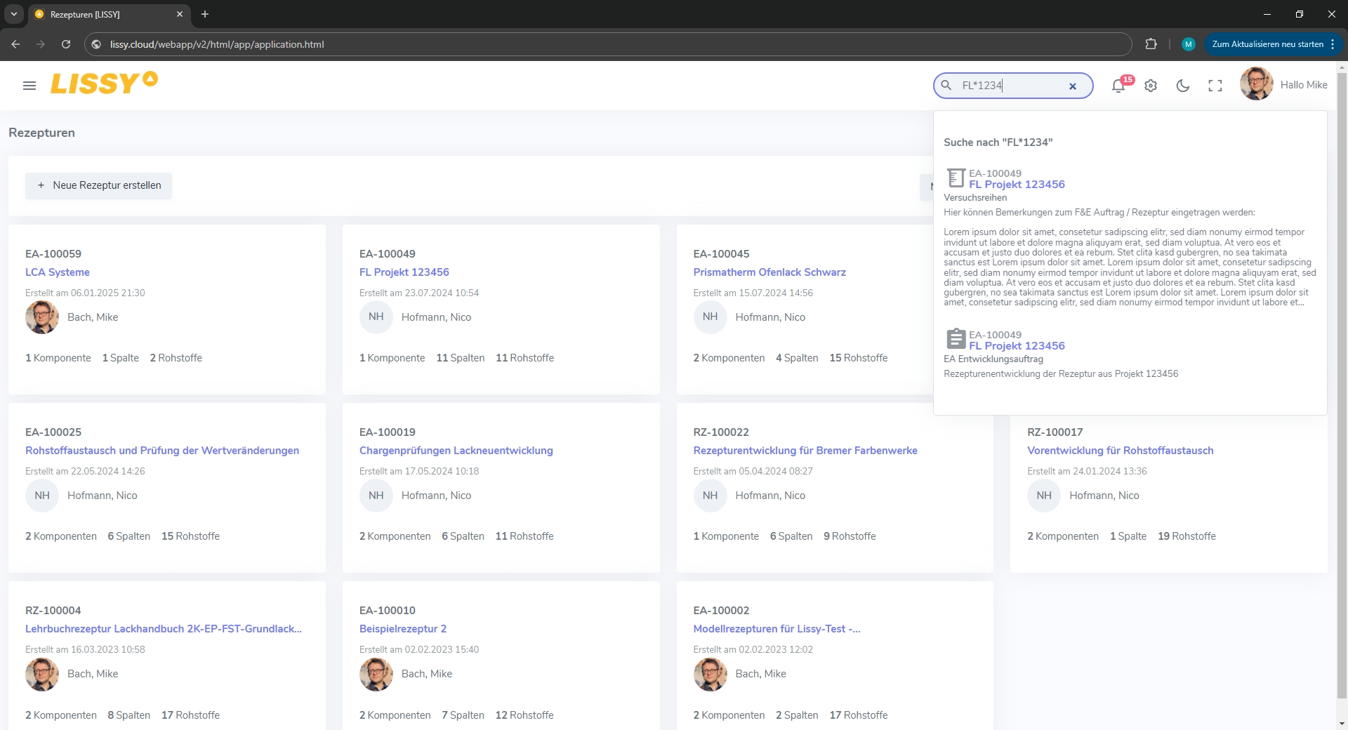Click the beaker icon of the Versuchsreihen result

tap(956, 178)
